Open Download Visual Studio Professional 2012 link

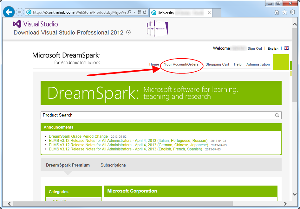point(68,33)
